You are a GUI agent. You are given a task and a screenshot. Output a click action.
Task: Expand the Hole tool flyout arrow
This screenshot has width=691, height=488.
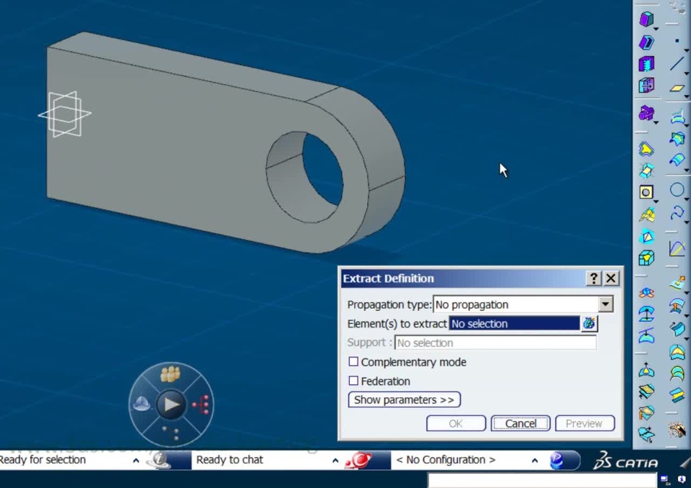tap(656, 201)
